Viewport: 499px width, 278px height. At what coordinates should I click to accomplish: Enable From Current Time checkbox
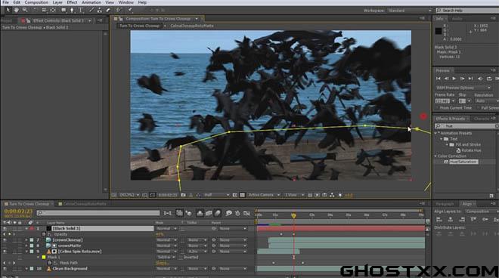tap(437, 108)
